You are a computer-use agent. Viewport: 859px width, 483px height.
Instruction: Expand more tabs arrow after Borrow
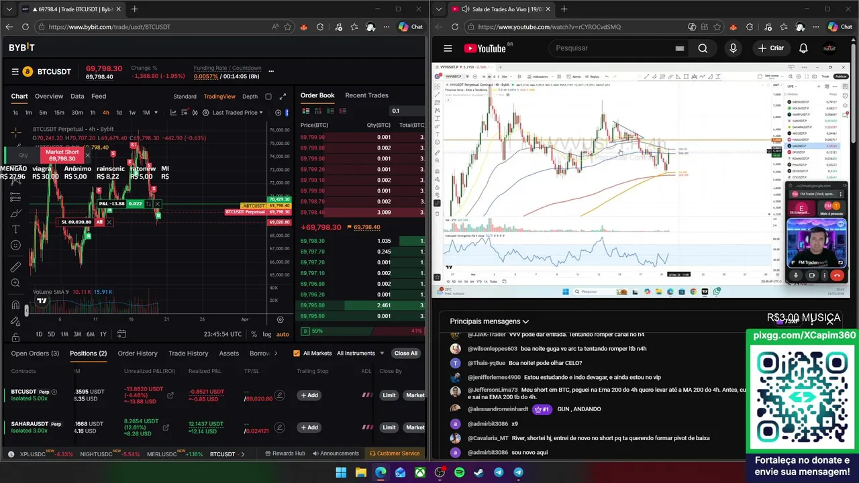[276, 354]
